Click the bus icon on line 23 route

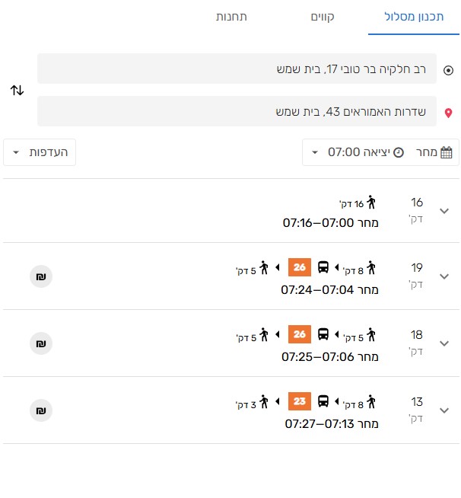[323, 401]
